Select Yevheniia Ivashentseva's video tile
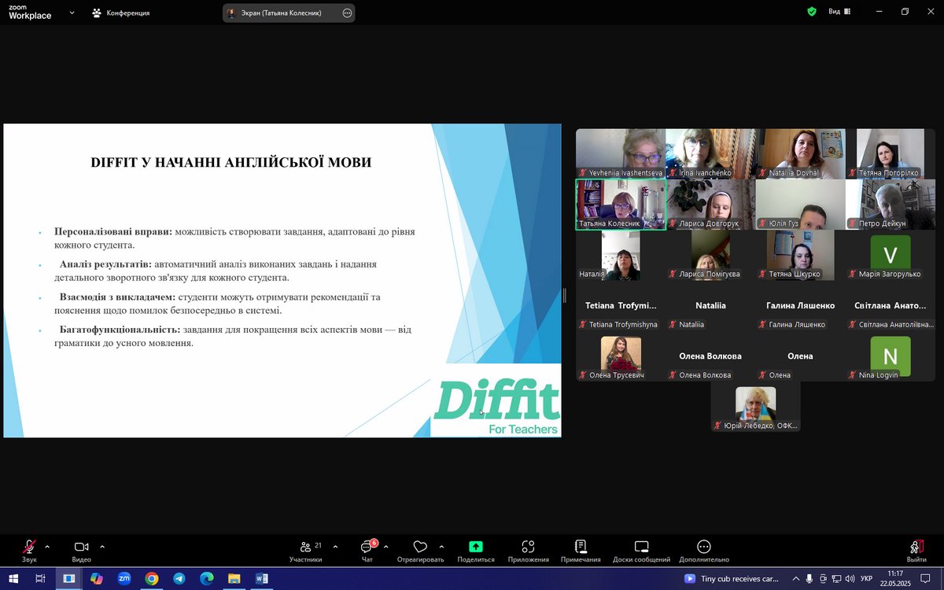Screen dimensions: 944x590 click(x=621, y=154)
